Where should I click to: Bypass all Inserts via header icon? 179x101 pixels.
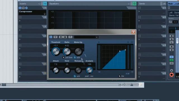pyautogui.click(x=45, y=4)
